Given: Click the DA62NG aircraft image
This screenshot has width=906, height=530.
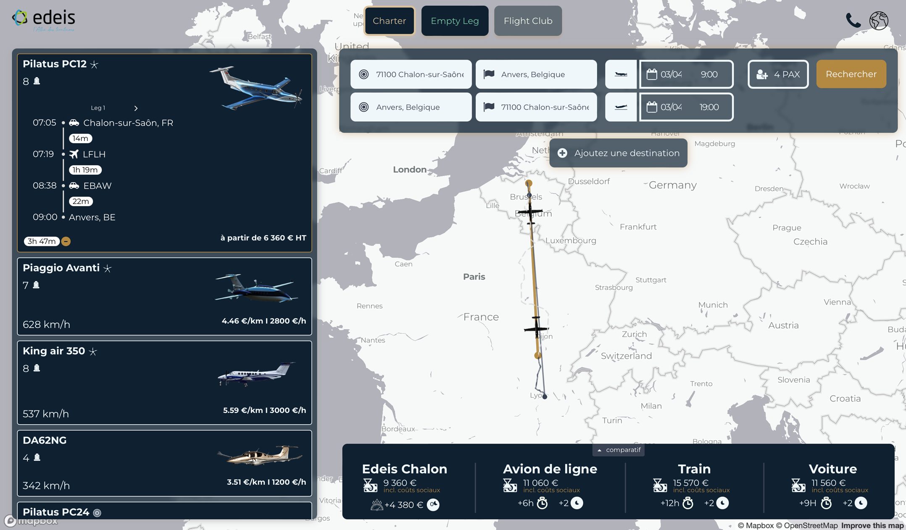Looking at the screenshot, I should click(260, 455).
